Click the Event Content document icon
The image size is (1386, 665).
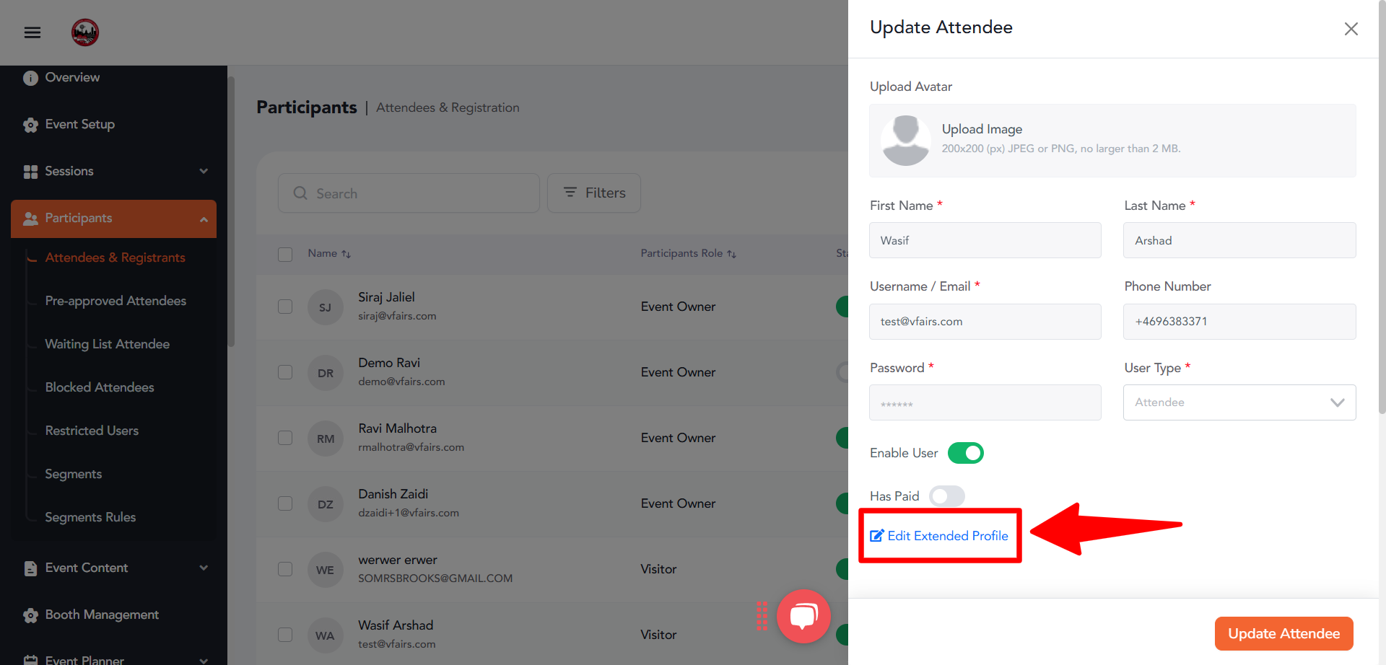click(x=30, y=568)
